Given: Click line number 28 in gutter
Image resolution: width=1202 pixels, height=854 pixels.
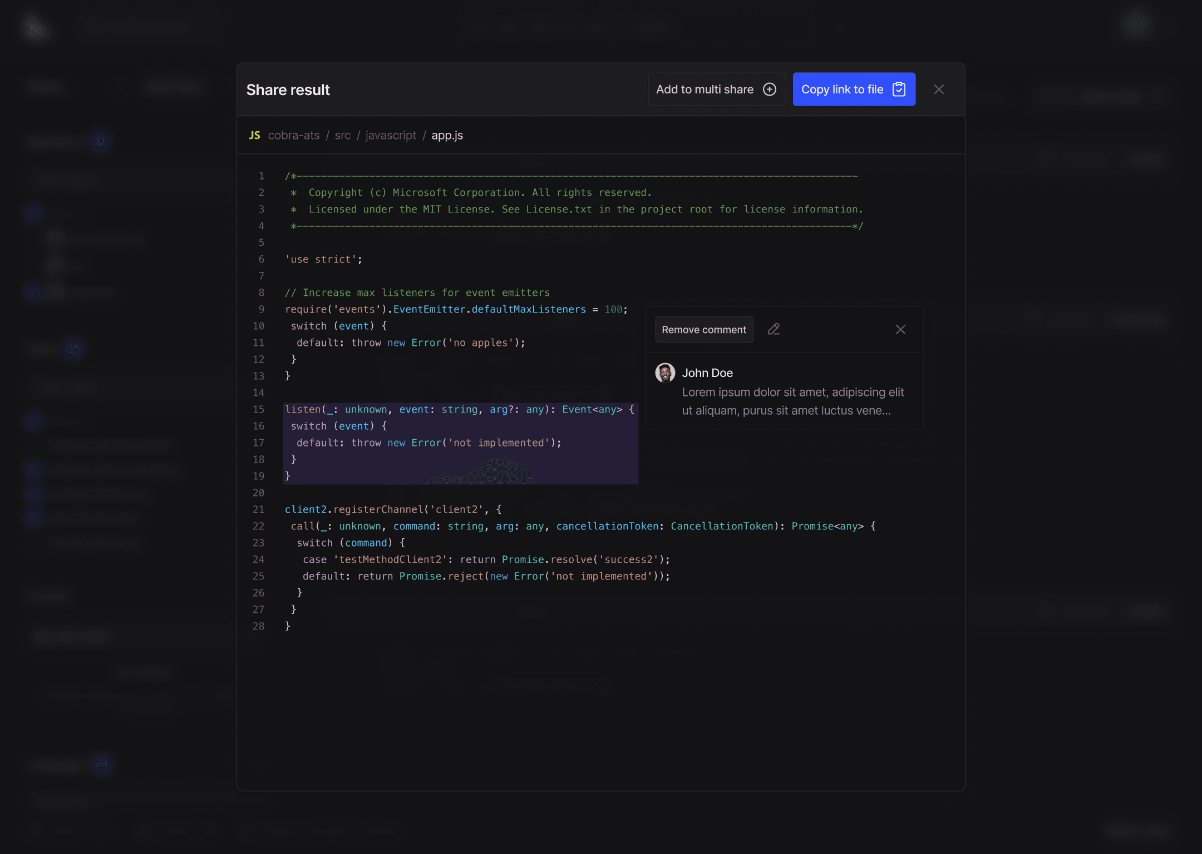Looking at the screenshot, I should [259, 627].
